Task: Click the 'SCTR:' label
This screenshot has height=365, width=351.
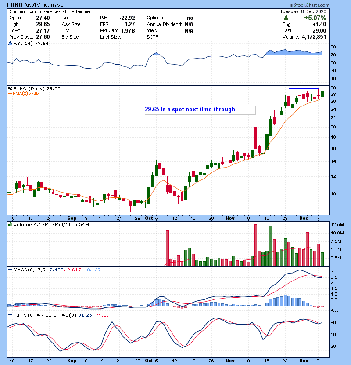Action: click(x=153, y=37)
